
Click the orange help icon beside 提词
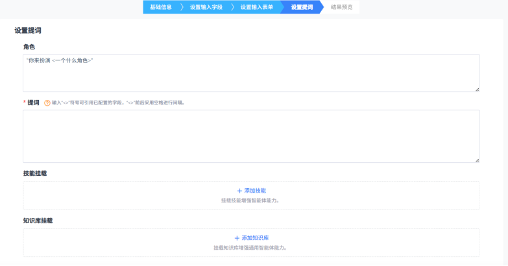(x=47, y=103)
